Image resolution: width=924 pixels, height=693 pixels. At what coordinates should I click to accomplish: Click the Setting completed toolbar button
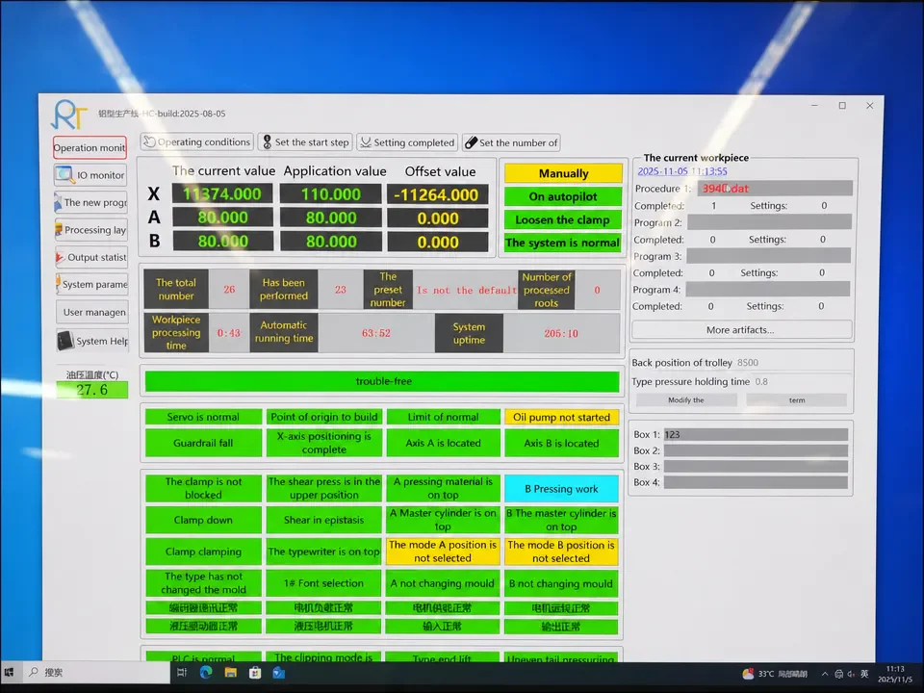[407, 142]
